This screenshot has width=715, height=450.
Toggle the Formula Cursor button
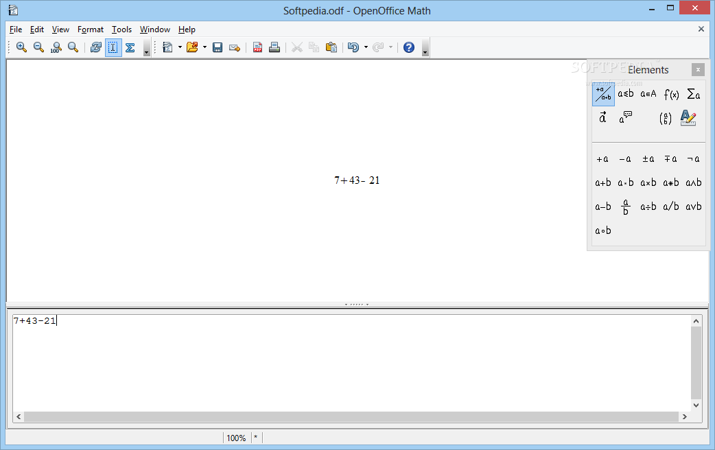113,47
